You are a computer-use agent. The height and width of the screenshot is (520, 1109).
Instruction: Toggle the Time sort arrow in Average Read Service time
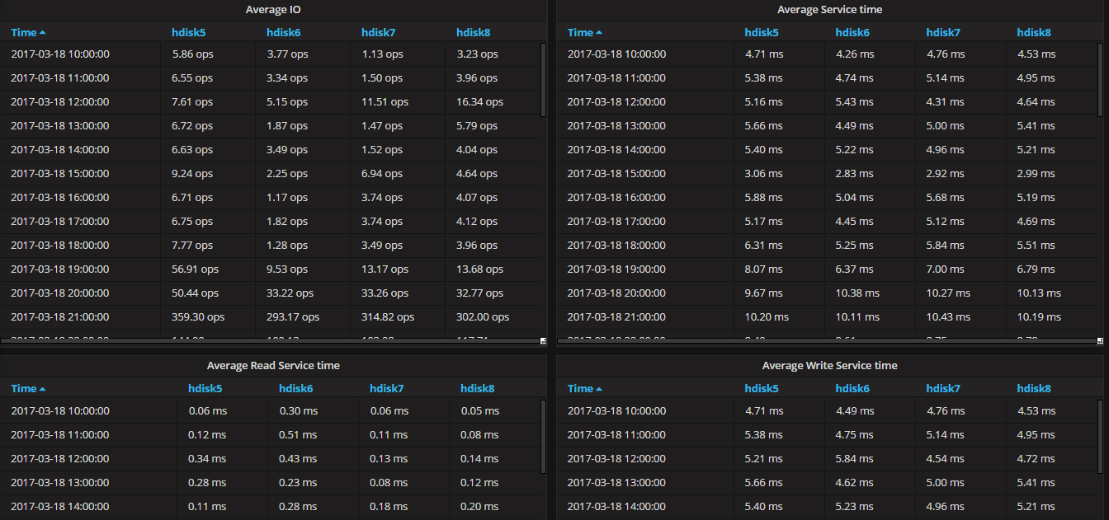coord(42,388)
